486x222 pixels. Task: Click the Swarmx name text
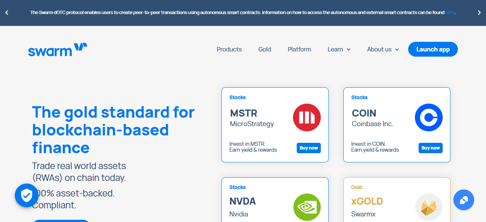point(363,214)
